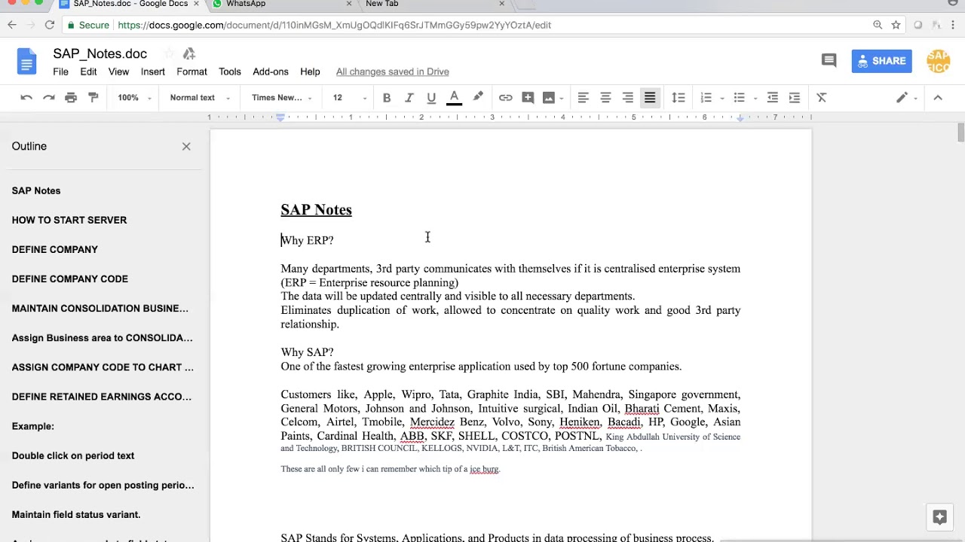
Task: Set alignment to center
Action: click(x=605, y=97)
